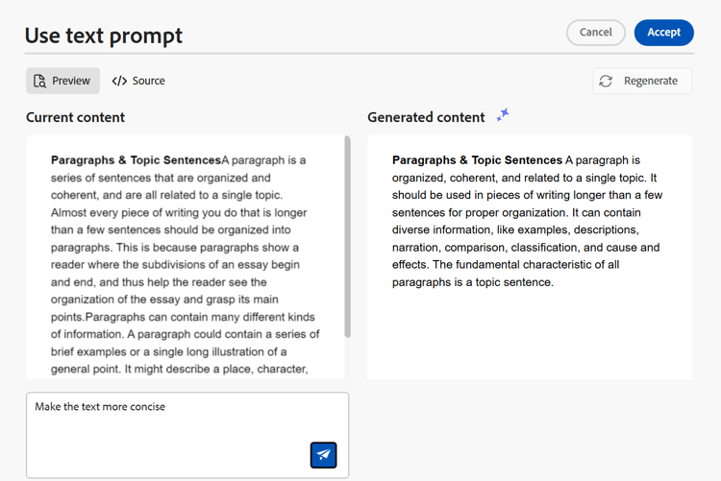Screen dimensions: 721x481
Task: Send the text prompt with the paper plane button
Action: click(x=324, y=454)
